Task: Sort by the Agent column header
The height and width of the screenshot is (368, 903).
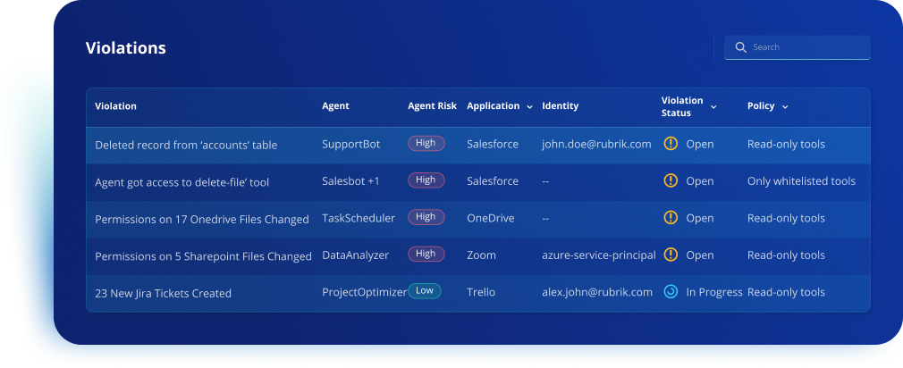Action: click(x=335, y=106)
